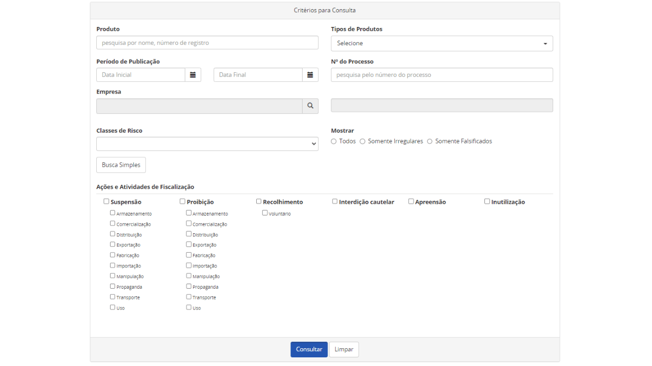Toggle the Apreensão checkbox

411,201
